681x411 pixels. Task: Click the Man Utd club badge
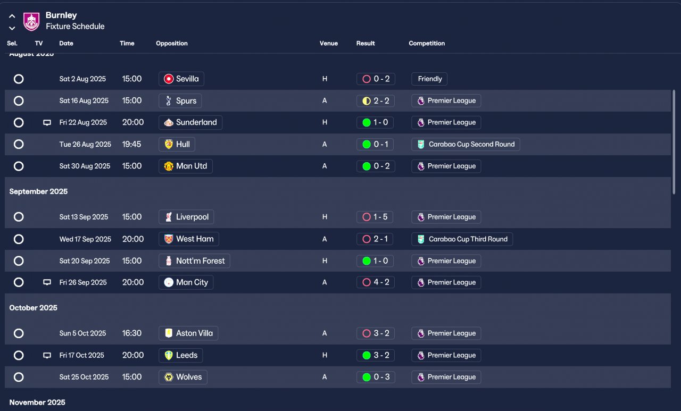click(x=169, y=166)
